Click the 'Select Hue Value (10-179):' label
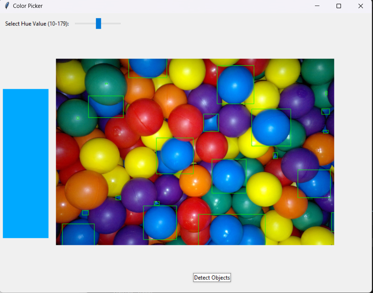This screenshot has width=373, height=293. (37, 24)
